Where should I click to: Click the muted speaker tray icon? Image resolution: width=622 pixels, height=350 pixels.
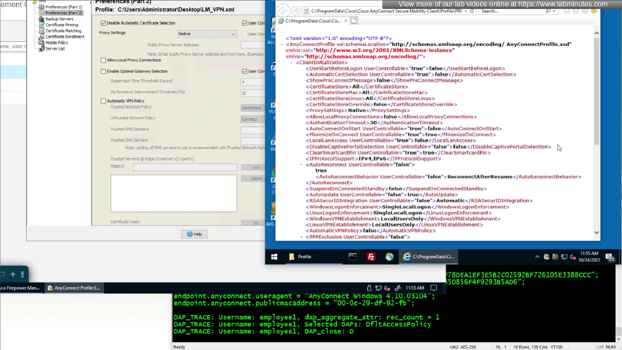[x=573, y=257]
